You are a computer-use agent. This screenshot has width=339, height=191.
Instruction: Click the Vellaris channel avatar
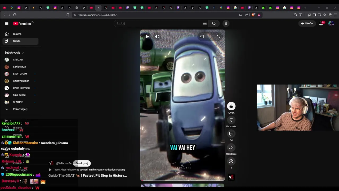[x=51, y=163]
